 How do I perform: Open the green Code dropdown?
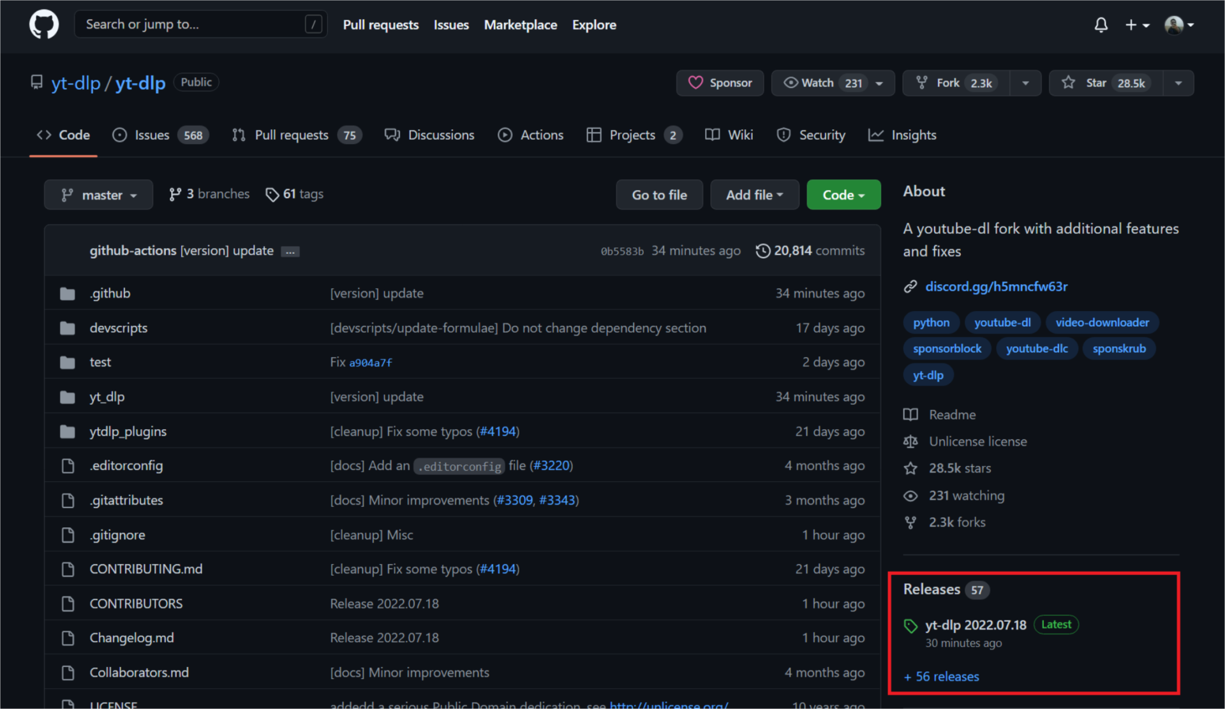pos(843,194)
